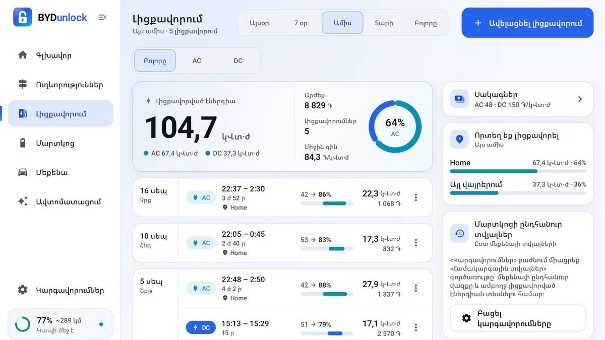
Task: Click the lightning bolt energy icon
Action: click(x=148, y=101)
